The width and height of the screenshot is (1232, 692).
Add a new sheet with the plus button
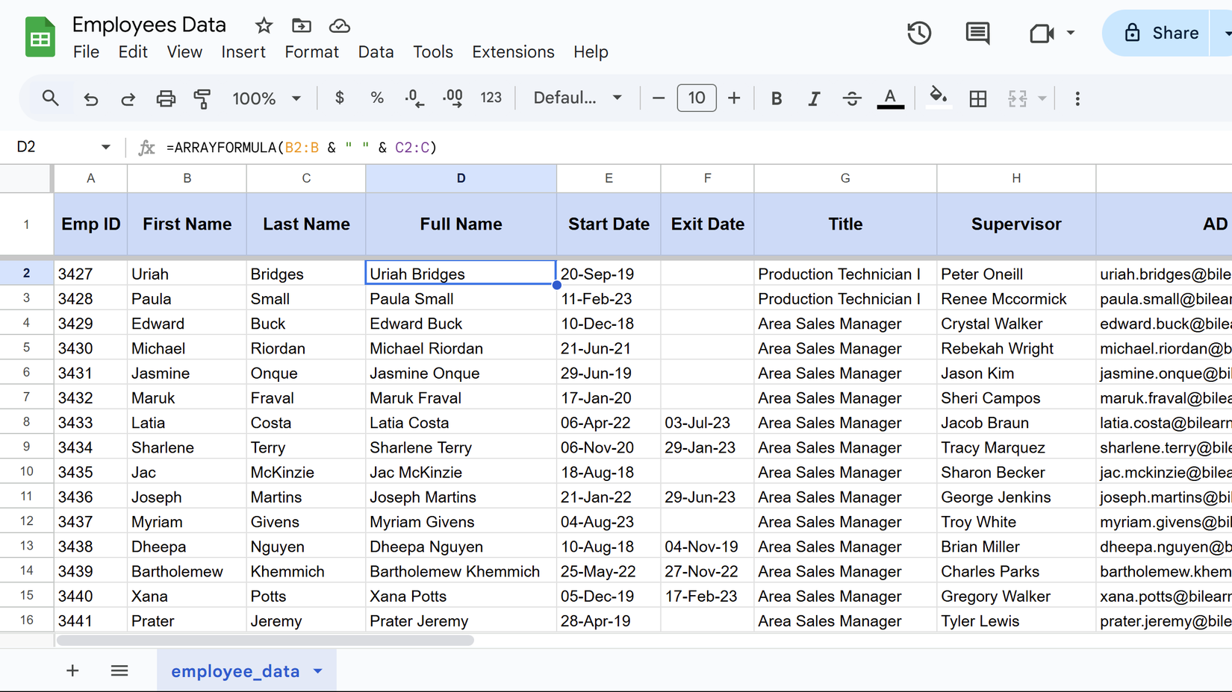point(72,670)
